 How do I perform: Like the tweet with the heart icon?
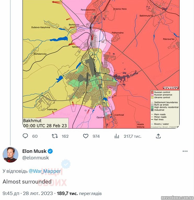[86, 136]
